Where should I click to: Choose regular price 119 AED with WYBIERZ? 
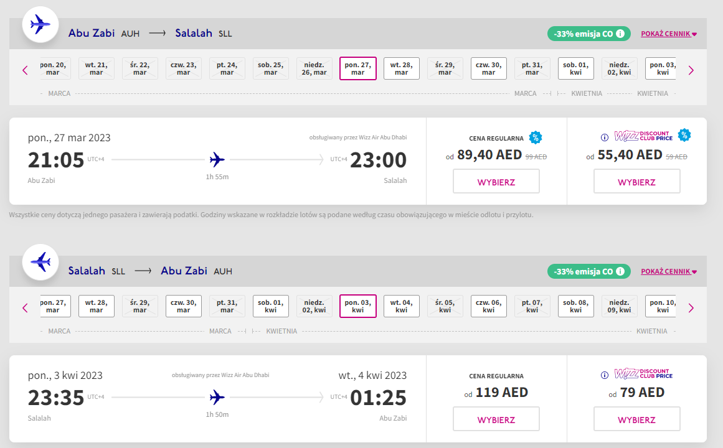[x=496, y=419]
